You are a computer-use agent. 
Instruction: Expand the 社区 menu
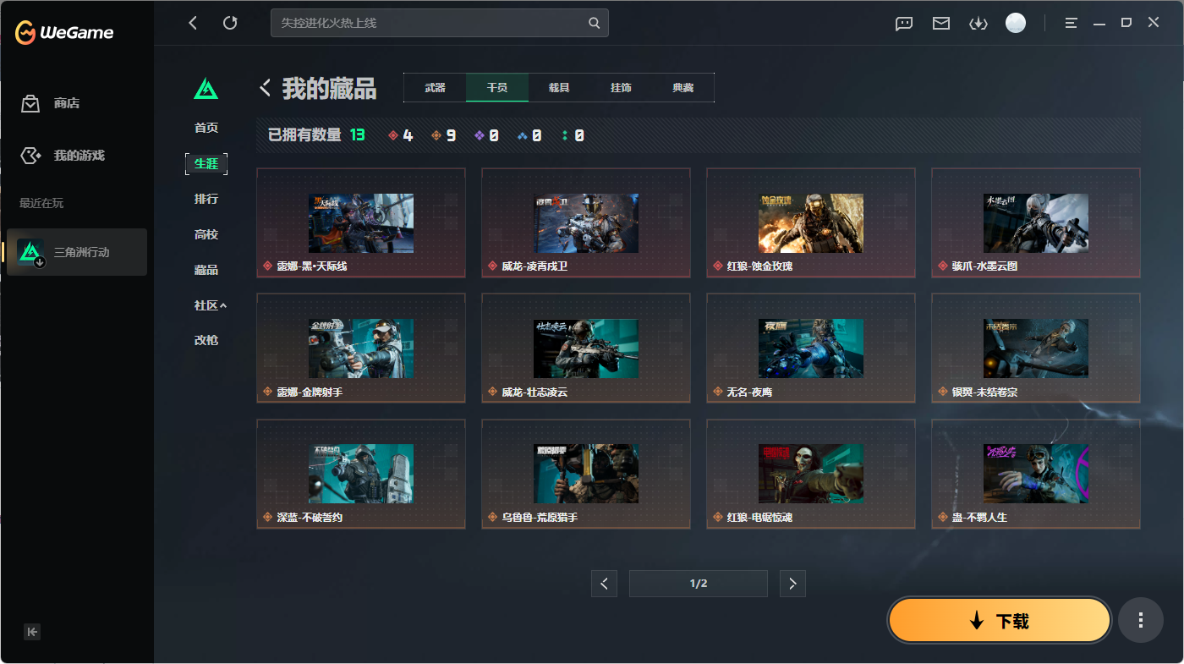pos(211,305)
